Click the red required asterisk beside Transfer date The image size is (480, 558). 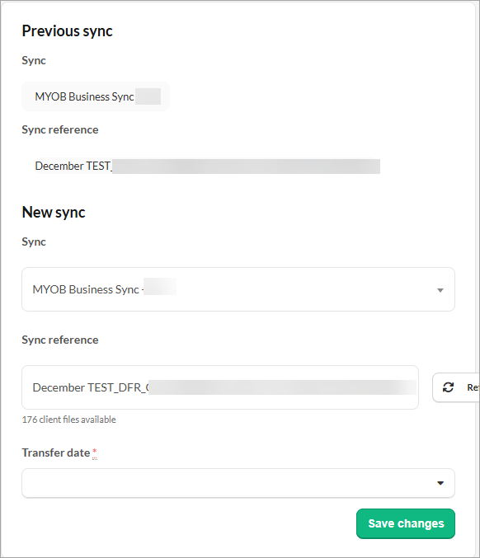[x=94, y=451]
